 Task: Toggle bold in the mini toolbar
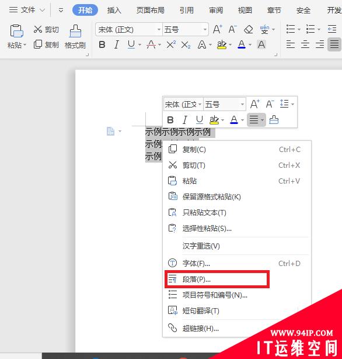point(170,120)
